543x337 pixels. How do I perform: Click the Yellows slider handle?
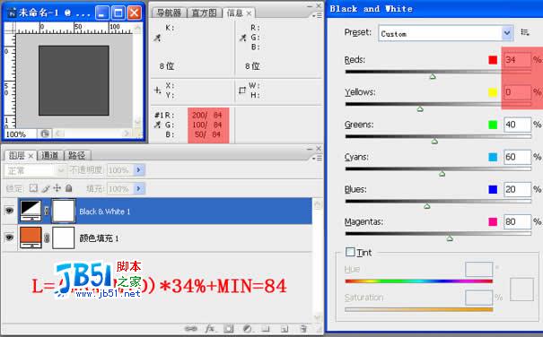pyautogui.click(x=420, y=109)
